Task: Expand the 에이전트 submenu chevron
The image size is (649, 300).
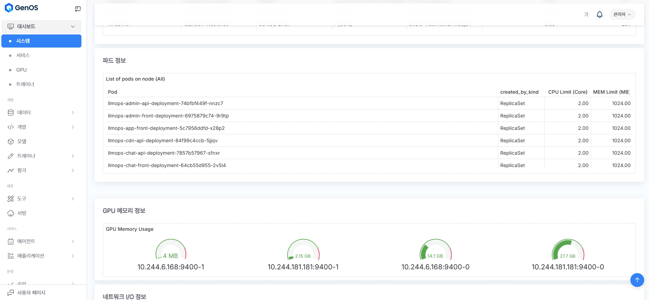Action: pyautogui.click(x=72, y=241)
